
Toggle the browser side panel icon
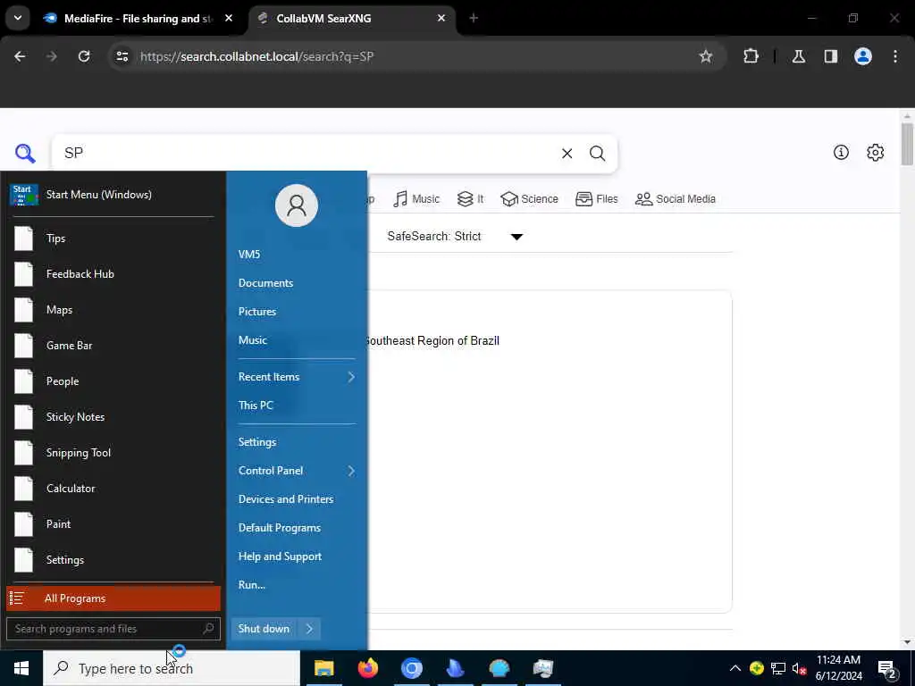[x=831, y=56]
